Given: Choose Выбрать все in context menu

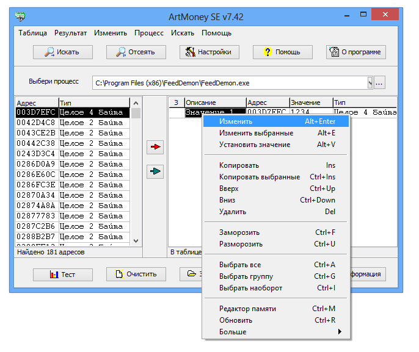Looking at the screenshot, I should [x=276, y=265].
